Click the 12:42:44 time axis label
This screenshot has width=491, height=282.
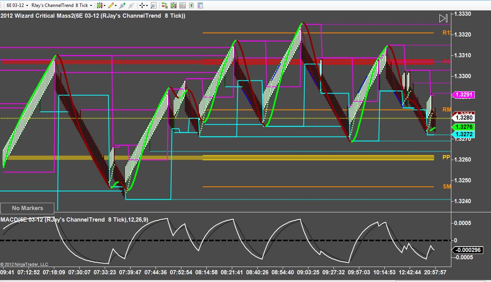(x=410, y=272)
